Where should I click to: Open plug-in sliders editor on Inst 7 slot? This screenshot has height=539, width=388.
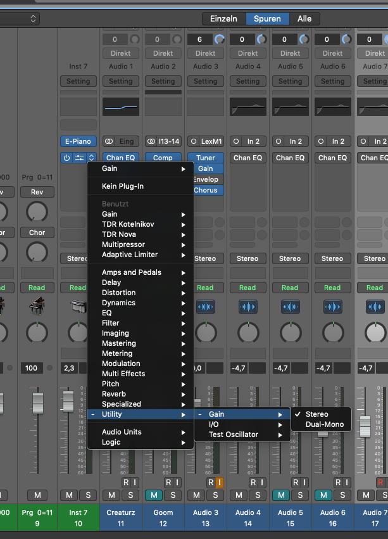(x=79, y=158)
